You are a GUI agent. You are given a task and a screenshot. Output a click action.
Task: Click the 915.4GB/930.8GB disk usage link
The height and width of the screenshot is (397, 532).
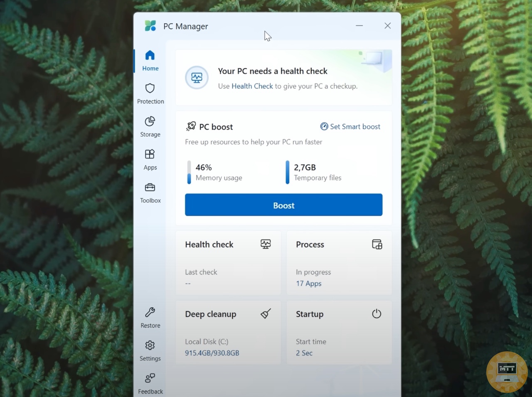(212, 353)
